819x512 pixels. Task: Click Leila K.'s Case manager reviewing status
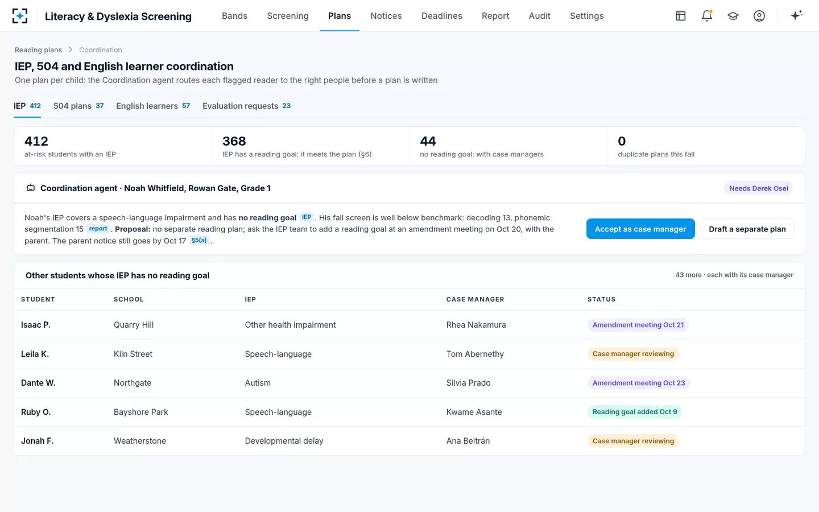pos(633,354)
